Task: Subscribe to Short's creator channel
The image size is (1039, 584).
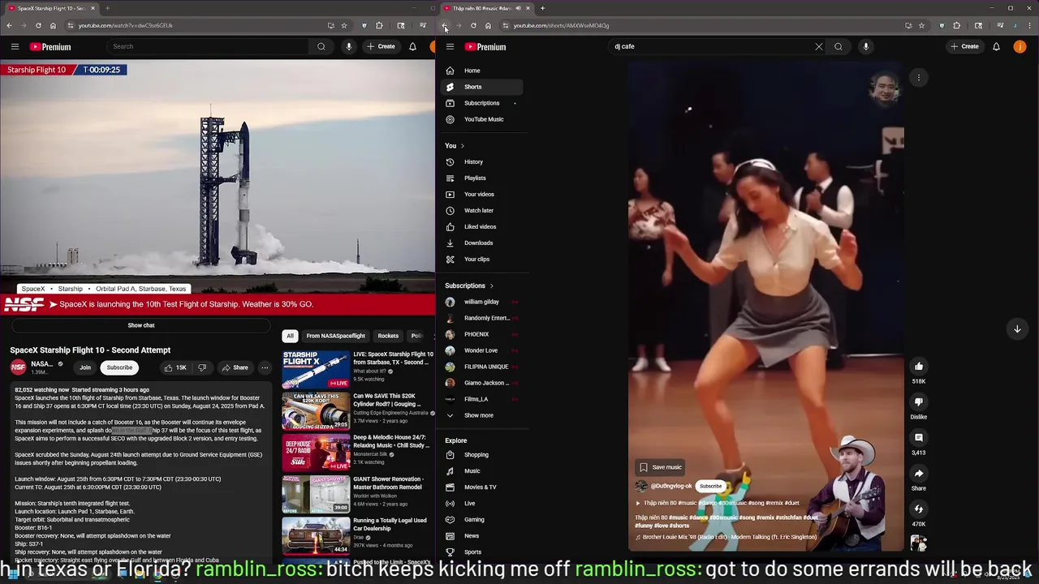Action: pyautogui.click(x=710, y=486)
